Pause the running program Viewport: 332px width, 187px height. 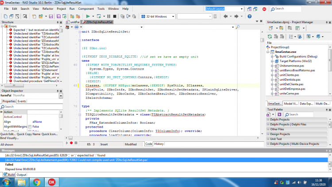pyautogui.click(x=109, y=16)
